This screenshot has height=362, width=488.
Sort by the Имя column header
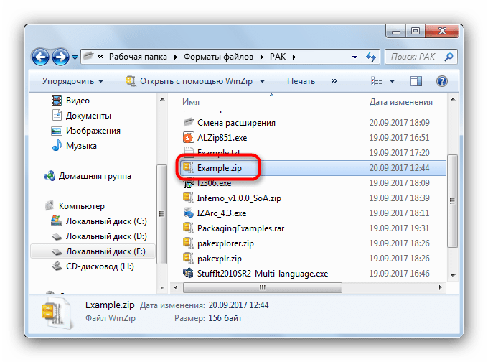[x=191, y=102]
